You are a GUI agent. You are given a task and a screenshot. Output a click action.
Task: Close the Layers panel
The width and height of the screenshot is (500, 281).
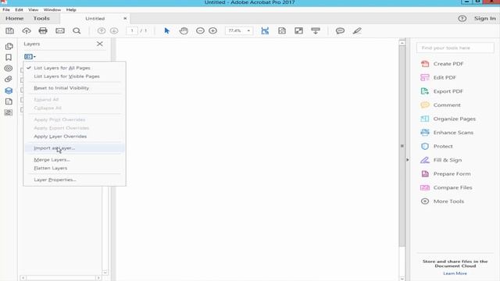point(100,44)
